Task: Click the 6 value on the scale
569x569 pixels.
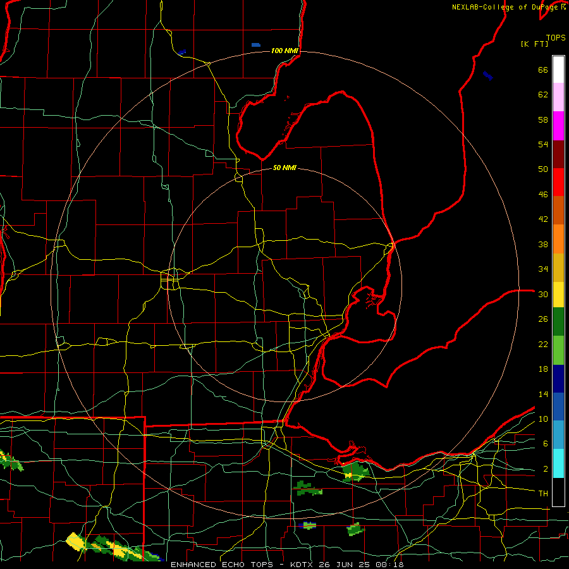Action: click(x=546, y=444)
